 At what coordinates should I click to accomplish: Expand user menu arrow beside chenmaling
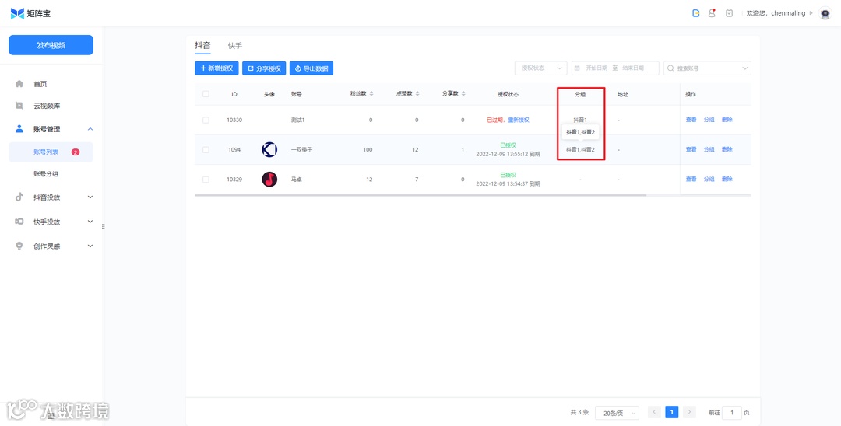pyautogui.click(x=811, y=13)
